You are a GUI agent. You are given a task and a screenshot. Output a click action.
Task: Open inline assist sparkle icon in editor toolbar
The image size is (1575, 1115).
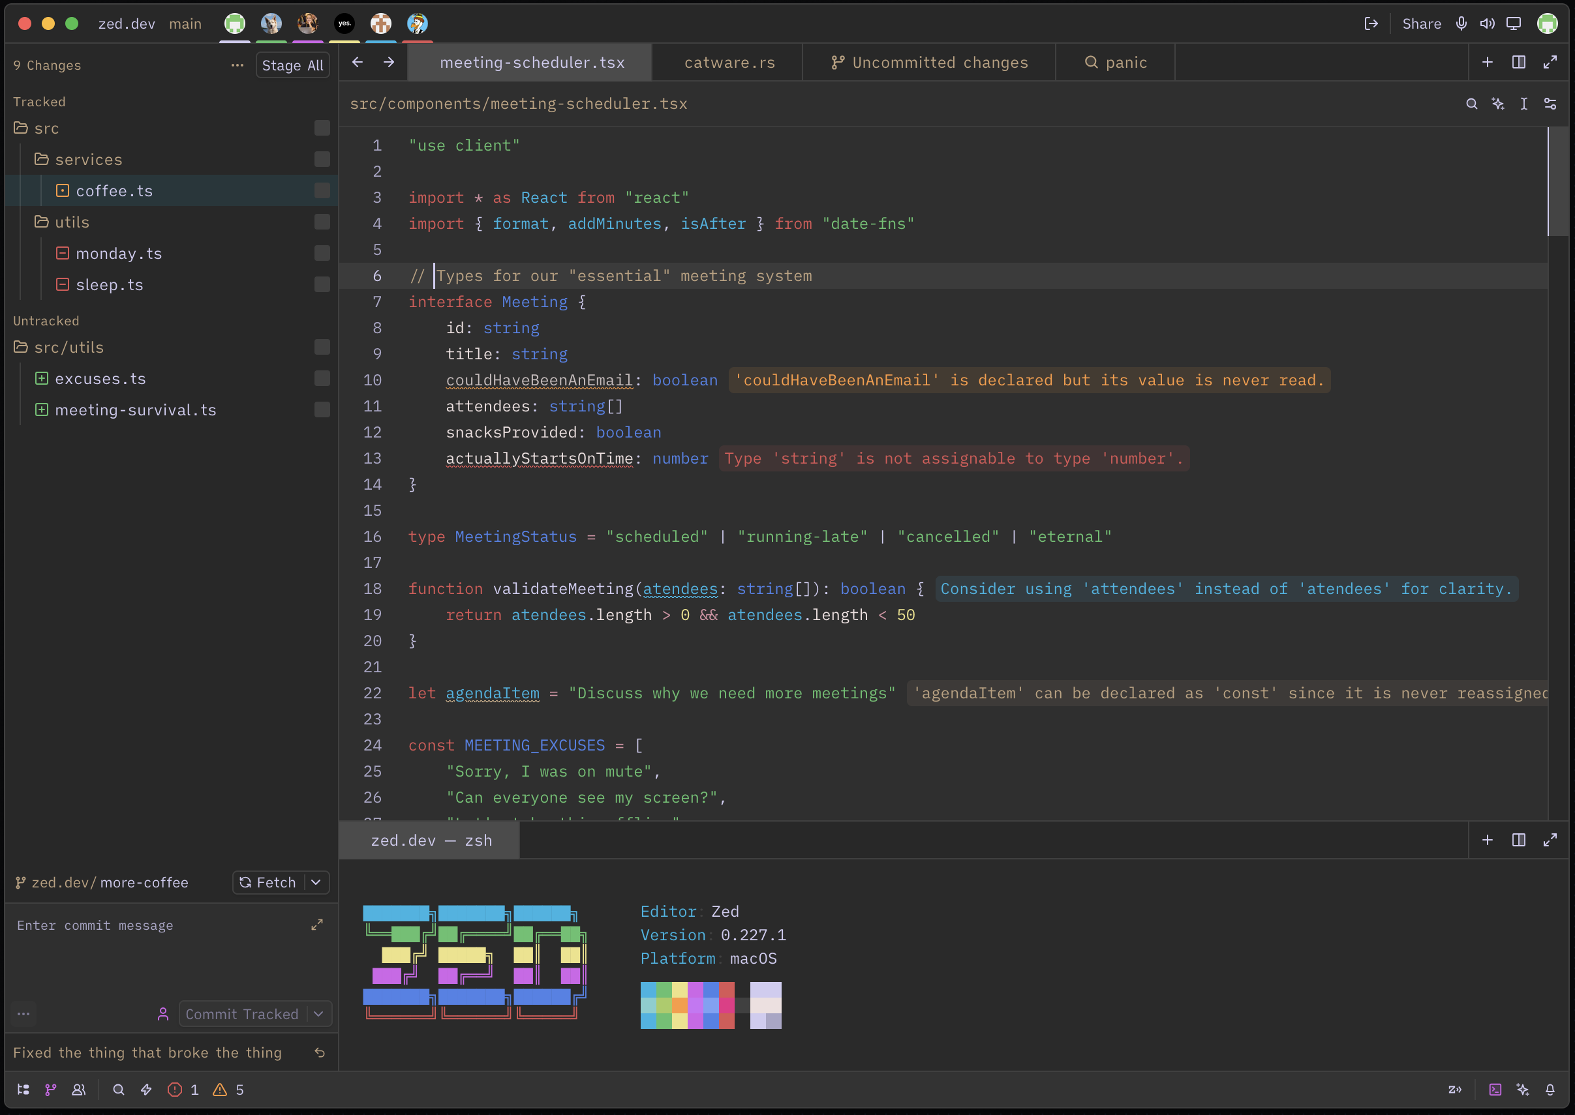click(x=1498, y=104)
